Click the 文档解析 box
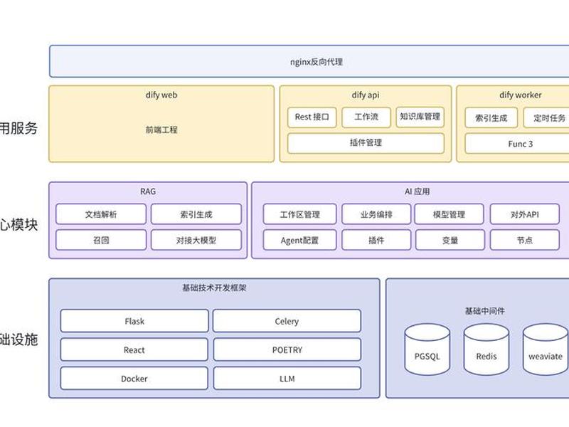Viewport: 569px width, 427px height. (x=101, y=214)
